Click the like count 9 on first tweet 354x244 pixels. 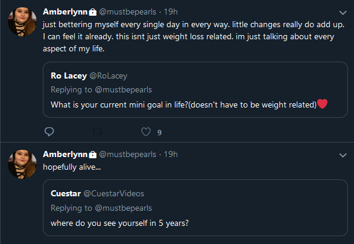tap(159, 132)
